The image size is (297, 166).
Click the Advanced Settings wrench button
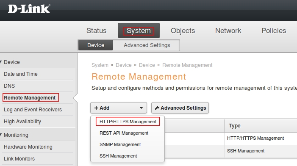tap(180, 108)
